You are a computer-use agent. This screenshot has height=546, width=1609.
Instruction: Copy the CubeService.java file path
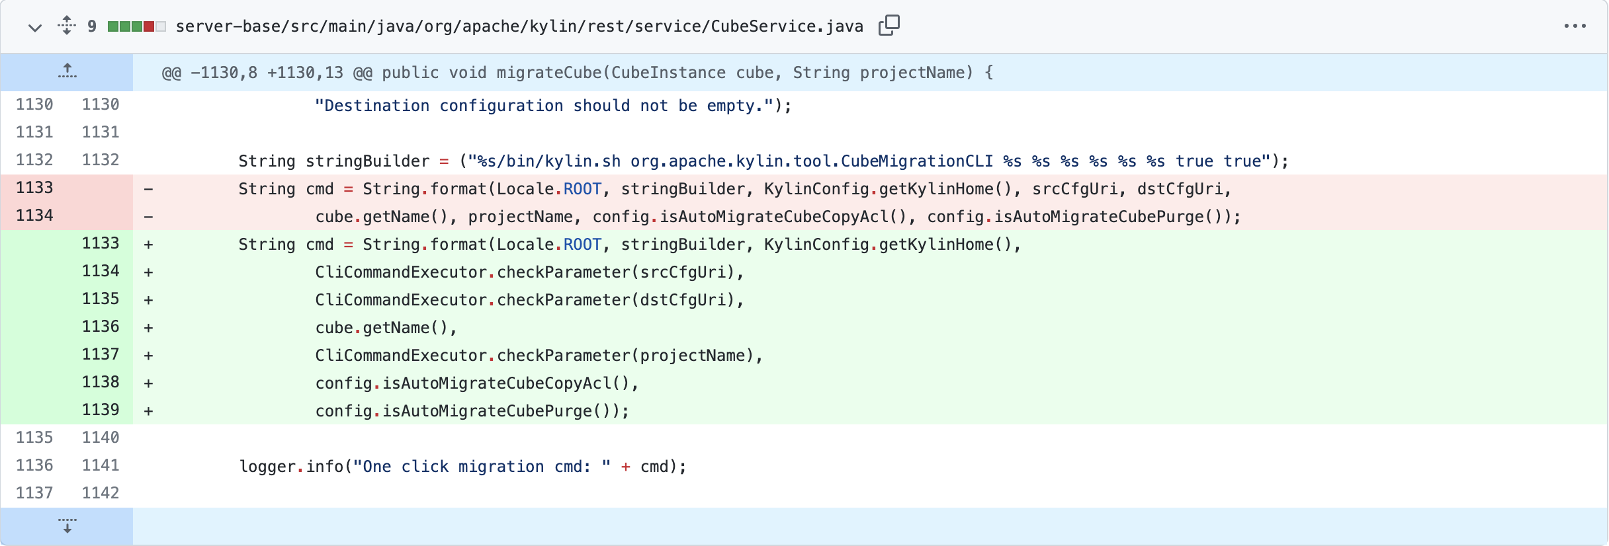click(889, 26)
